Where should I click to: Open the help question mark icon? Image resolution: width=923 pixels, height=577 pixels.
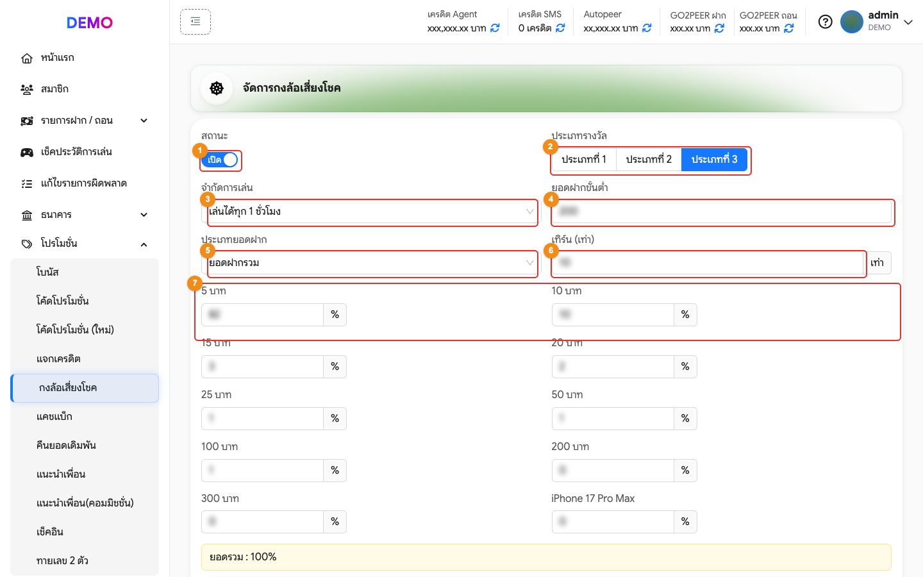tap(826, 22)
